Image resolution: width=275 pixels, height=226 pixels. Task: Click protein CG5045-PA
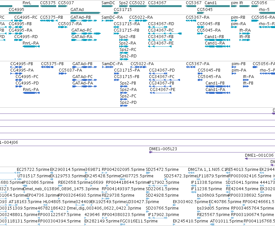point(209,77)
